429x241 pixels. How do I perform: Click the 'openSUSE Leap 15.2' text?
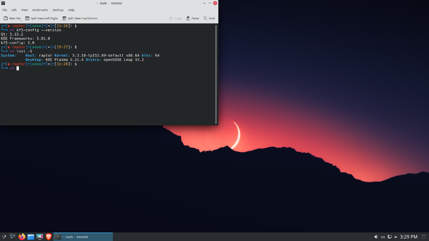124,60
